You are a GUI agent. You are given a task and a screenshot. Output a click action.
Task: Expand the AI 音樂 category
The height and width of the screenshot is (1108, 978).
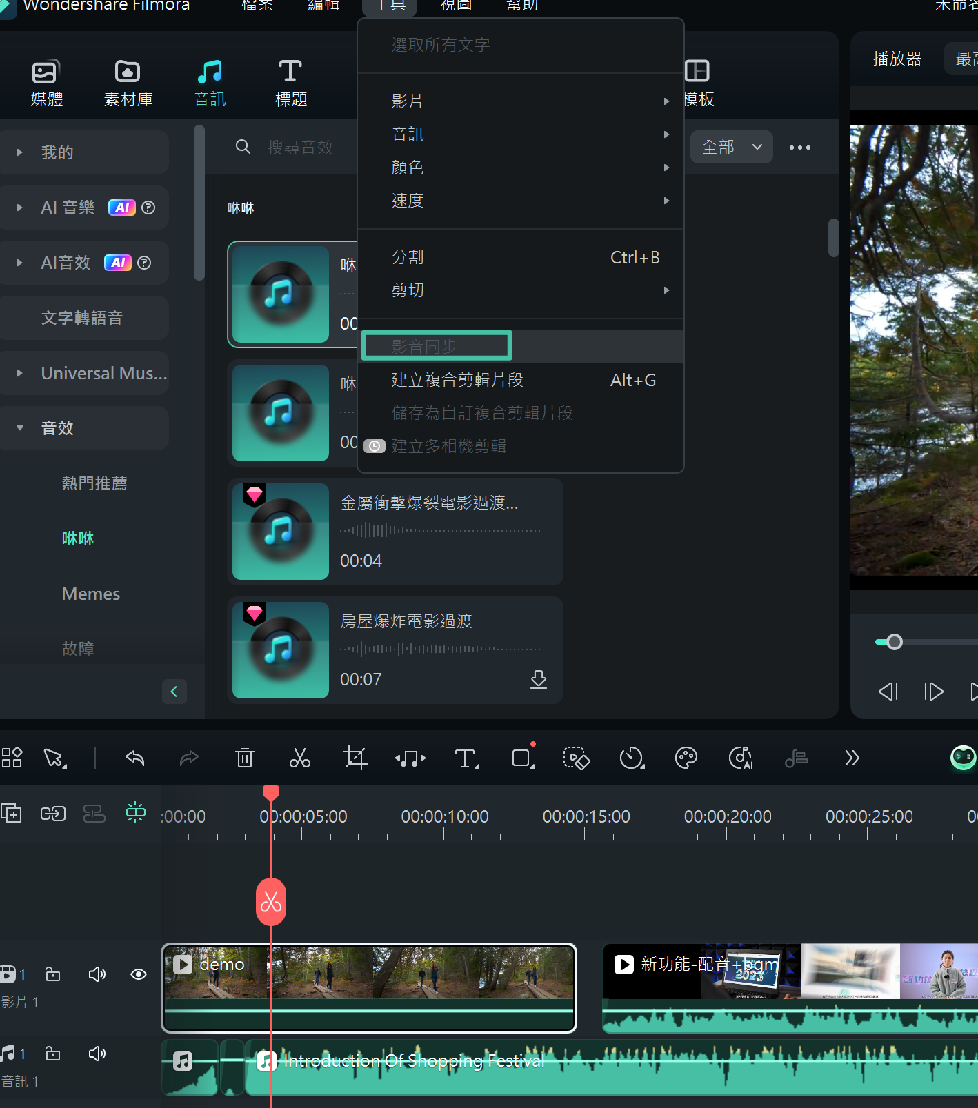coord(20,208)
